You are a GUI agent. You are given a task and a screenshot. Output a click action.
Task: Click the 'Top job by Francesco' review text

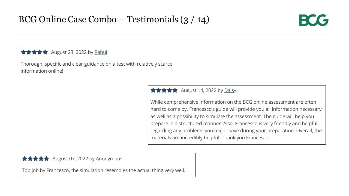[104, 171]
